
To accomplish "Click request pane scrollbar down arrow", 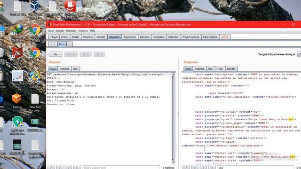I will point(174,162).
